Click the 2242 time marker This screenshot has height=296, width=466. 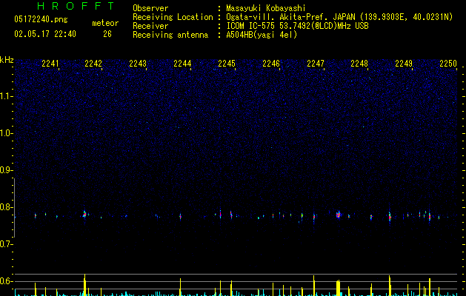point(93,64)
